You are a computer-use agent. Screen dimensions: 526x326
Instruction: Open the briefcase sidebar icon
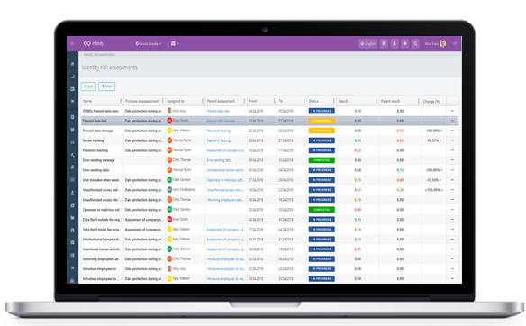tap(72, 242)
